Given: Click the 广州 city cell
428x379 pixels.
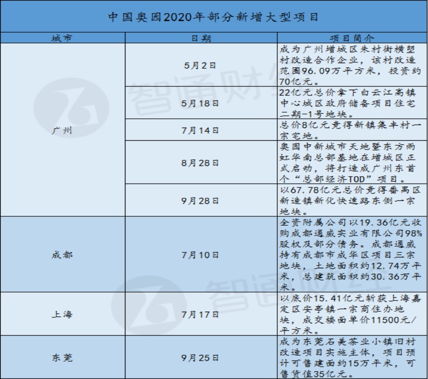Looking at the screenshot, I should pyautogui.click(x=62, y=130).
